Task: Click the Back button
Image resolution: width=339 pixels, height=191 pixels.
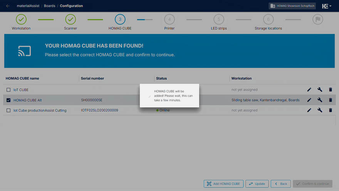Action: [281, 184]
